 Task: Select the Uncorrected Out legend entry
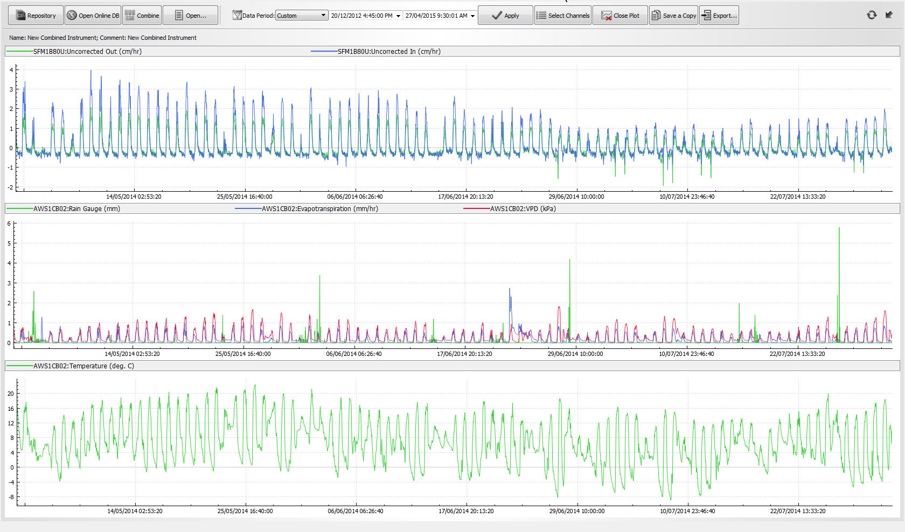tap(87, 52)
